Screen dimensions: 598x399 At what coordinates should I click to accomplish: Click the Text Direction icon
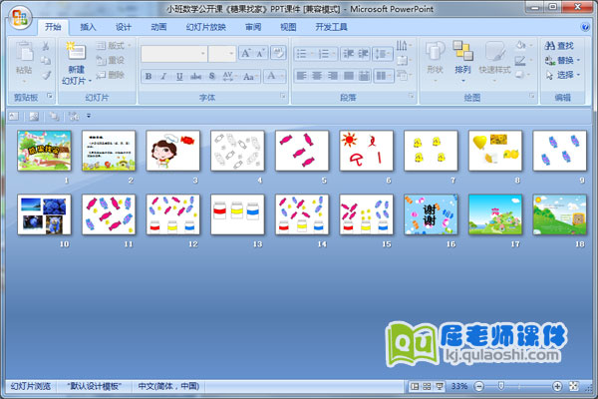(403, 46)
